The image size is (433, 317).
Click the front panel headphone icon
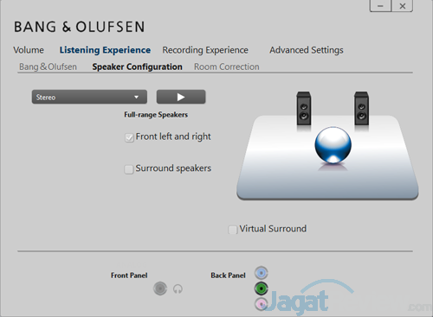click(178, 288)
